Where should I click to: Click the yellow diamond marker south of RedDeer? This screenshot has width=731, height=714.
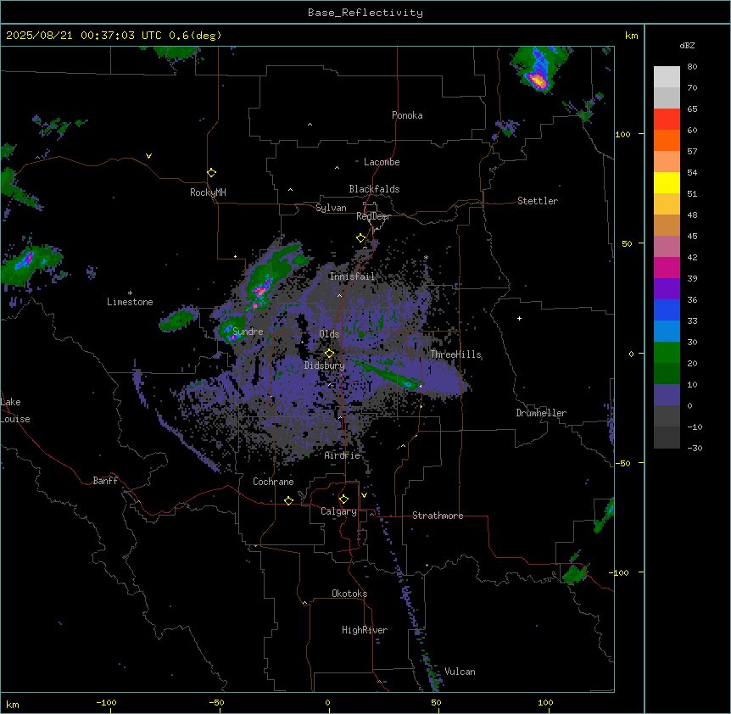coord(360,238)
